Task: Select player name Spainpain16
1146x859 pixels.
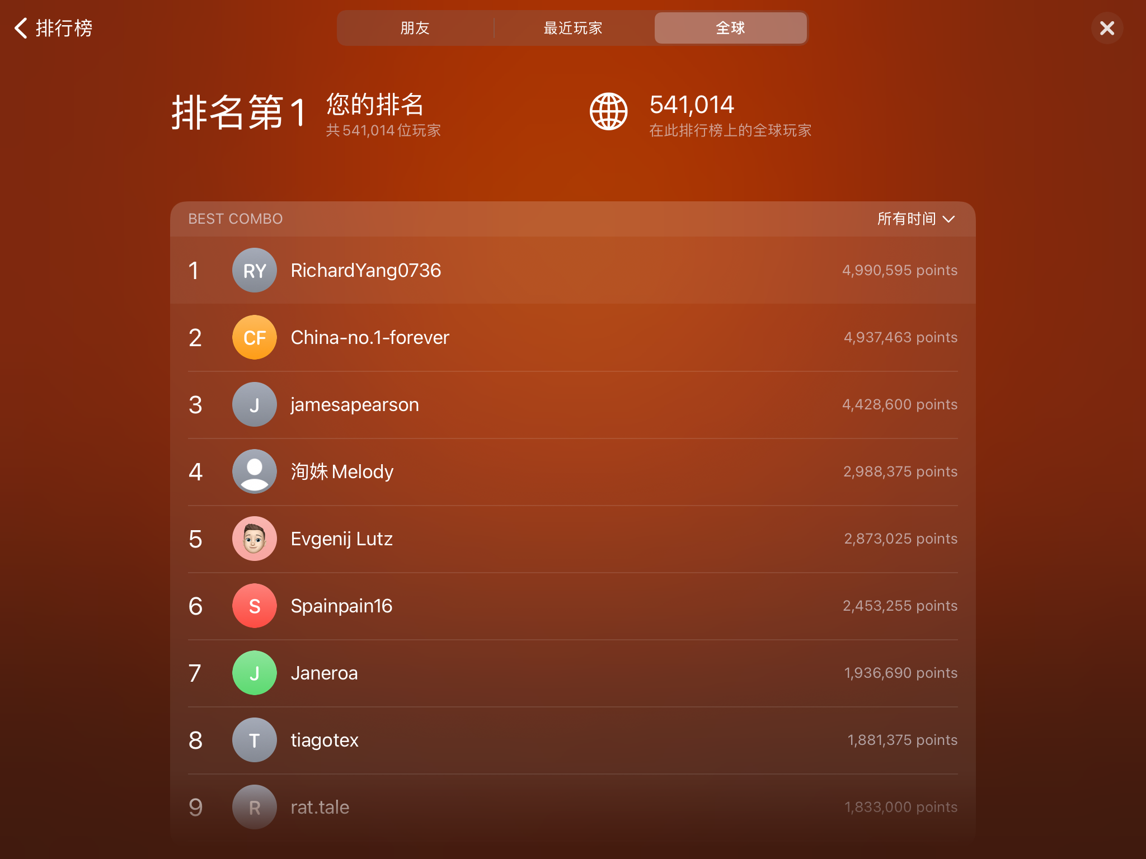Action: (x=341, y=606)
